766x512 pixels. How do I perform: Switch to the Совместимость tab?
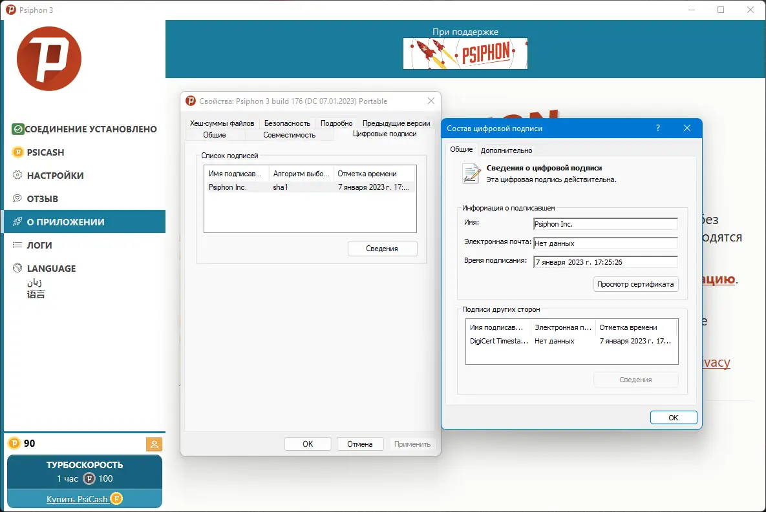pos(289,135)
